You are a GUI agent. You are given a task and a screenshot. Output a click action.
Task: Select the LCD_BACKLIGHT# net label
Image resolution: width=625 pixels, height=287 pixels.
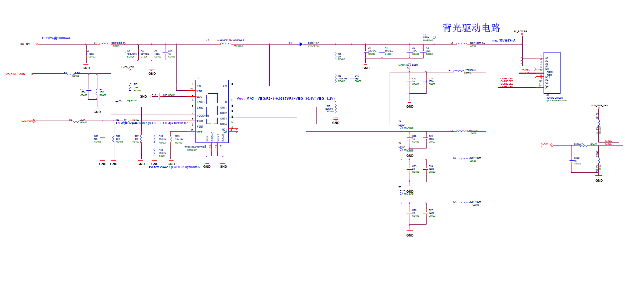(15, 74)
